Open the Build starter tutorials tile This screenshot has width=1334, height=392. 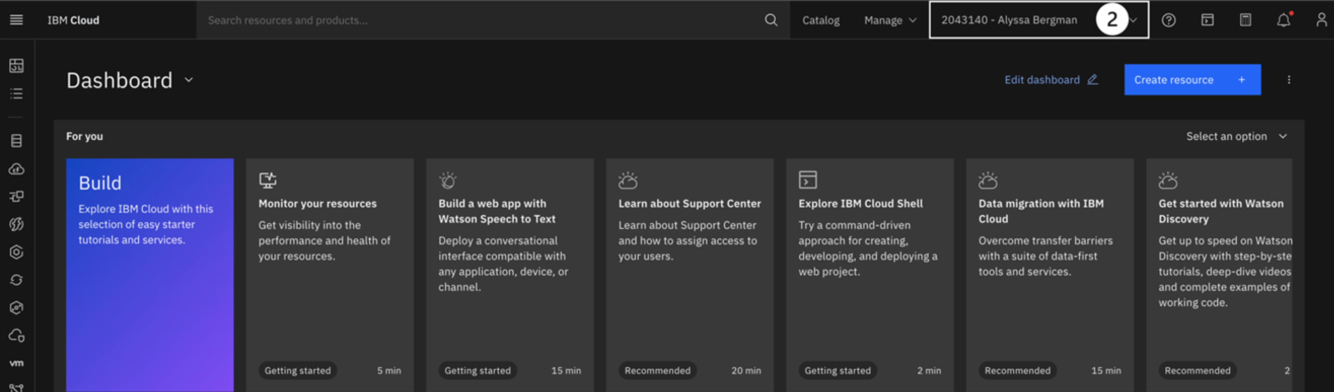click(150, 275)
